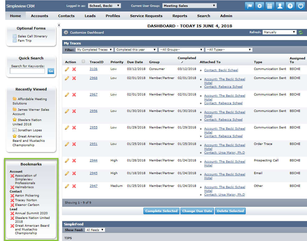Go to the Home tab
307x241 pixels.
click(16, 16)
